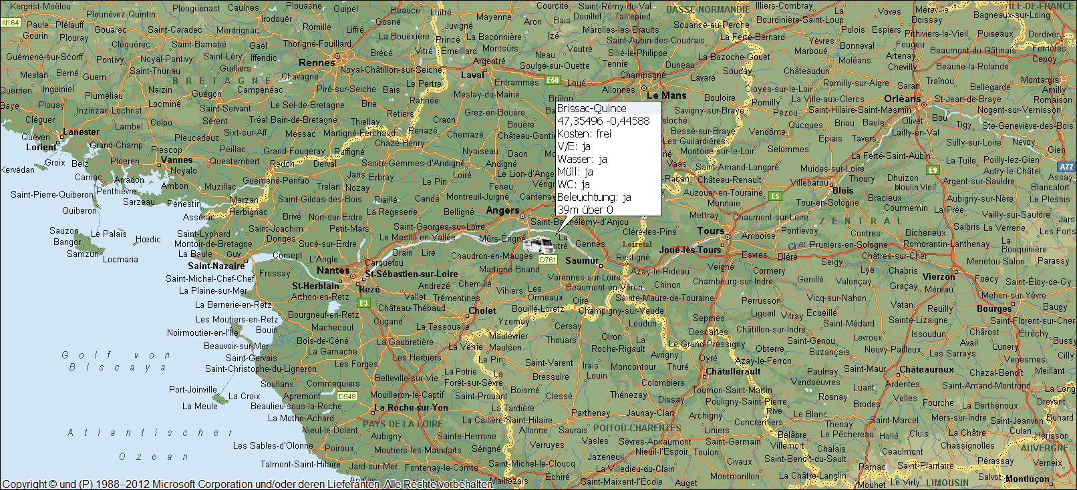Click the 'Beleuchtung: ja' line in the popup

(594, 197)
